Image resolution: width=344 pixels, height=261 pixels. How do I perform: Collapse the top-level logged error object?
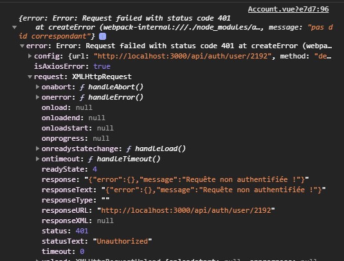(15, 28)
